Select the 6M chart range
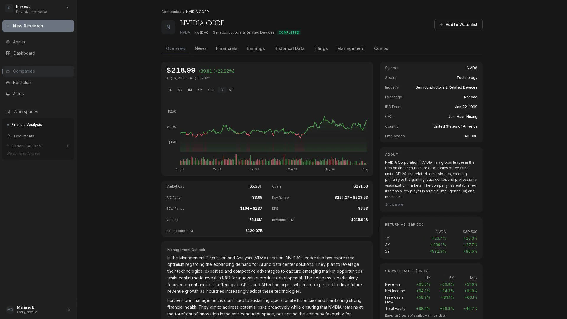Viewport: 567px width, 319px height. pyautogui.click(x=200, y=90)
